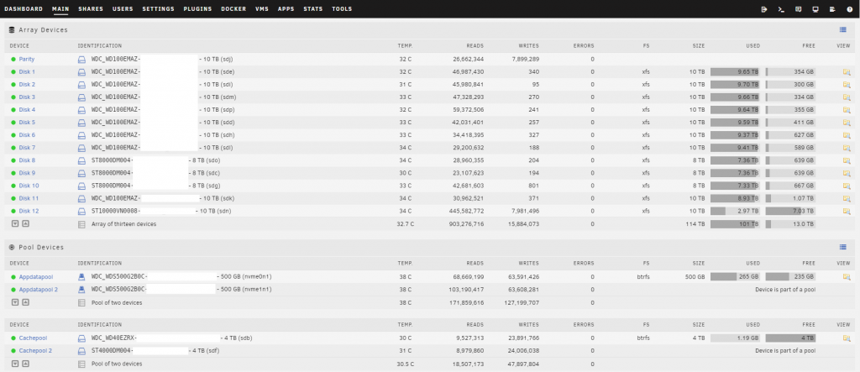
Task: Switch to the Docker tab
Action: tap(233, 9)
